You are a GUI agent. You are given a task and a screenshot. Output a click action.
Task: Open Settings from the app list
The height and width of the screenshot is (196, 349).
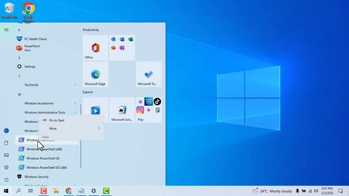click(x=47, y=66)
